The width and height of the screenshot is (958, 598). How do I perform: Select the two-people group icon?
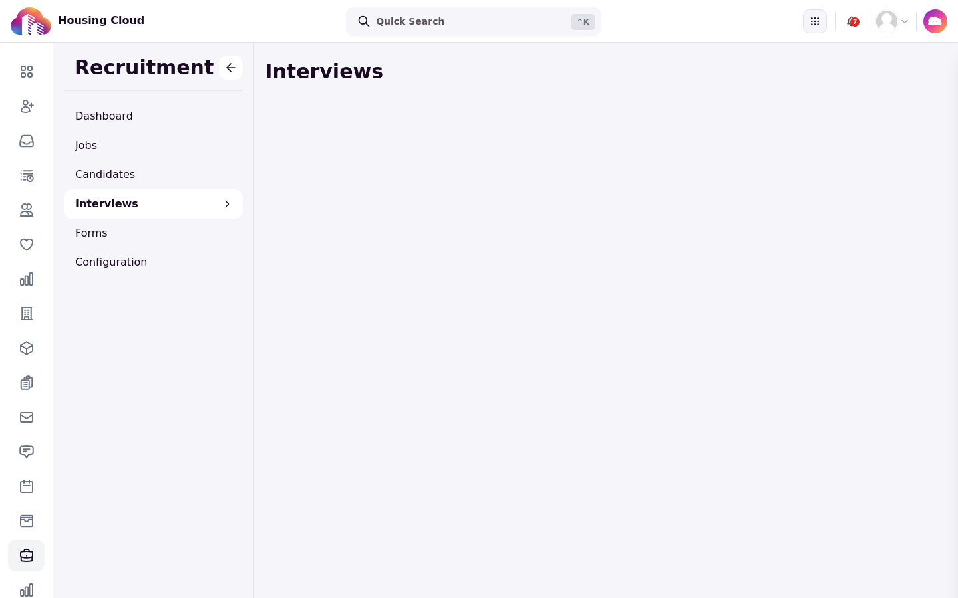27,210
